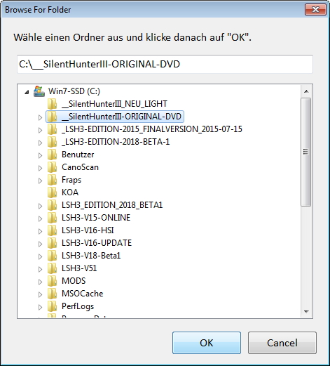Click the folder path text field

[x=165, y=64]
